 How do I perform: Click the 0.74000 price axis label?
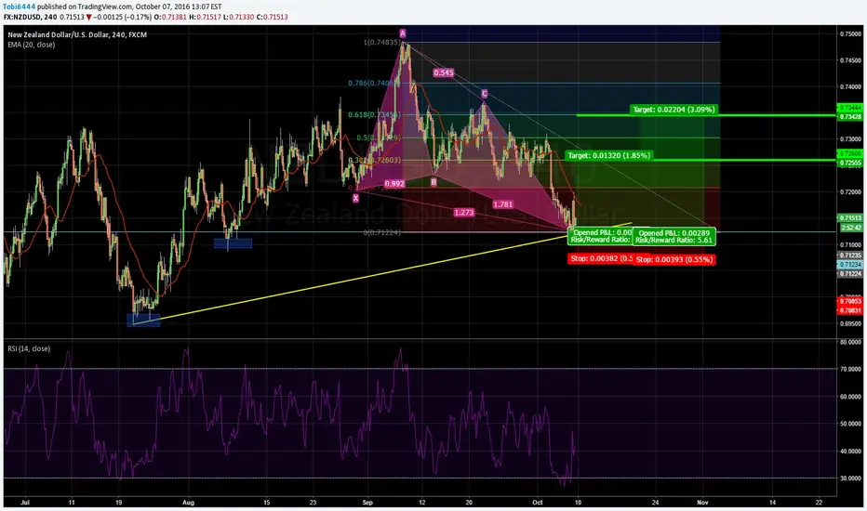coord(850,86)
